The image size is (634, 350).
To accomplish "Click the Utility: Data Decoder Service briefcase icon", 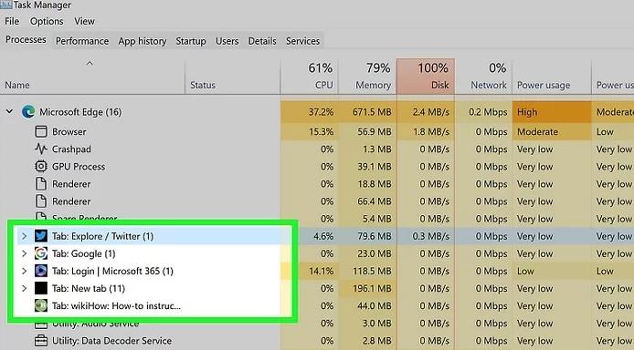I will (41, 341).
